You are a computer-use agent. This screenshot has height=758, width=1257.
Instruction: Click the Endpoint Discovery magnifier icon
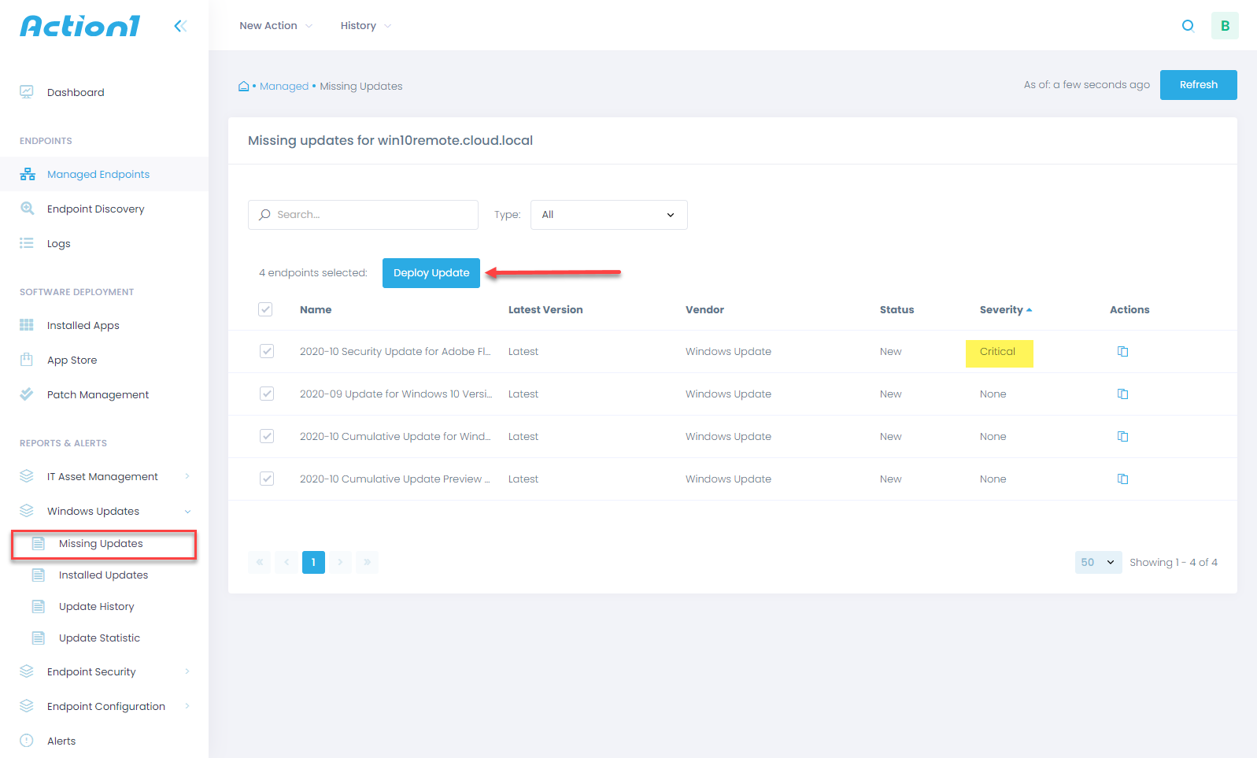[27, 209]
